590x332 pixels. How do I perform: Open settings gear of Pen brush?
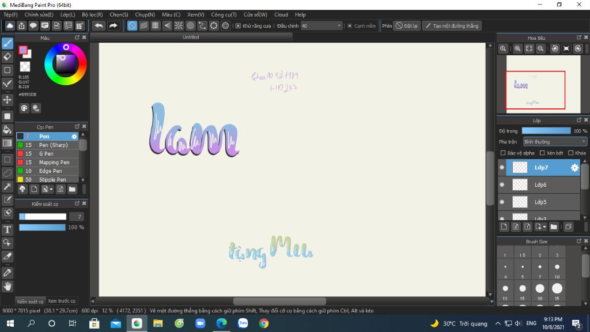pyautogui.click(x=74, y=136)
